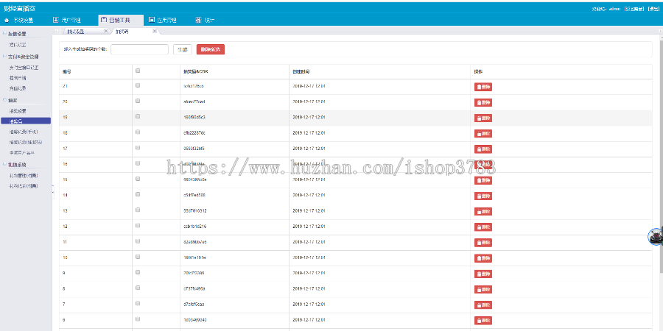Open lottery records (phone) sidebar item
Viewport: 663px width, 331px height.
click(x=24, y=132)
